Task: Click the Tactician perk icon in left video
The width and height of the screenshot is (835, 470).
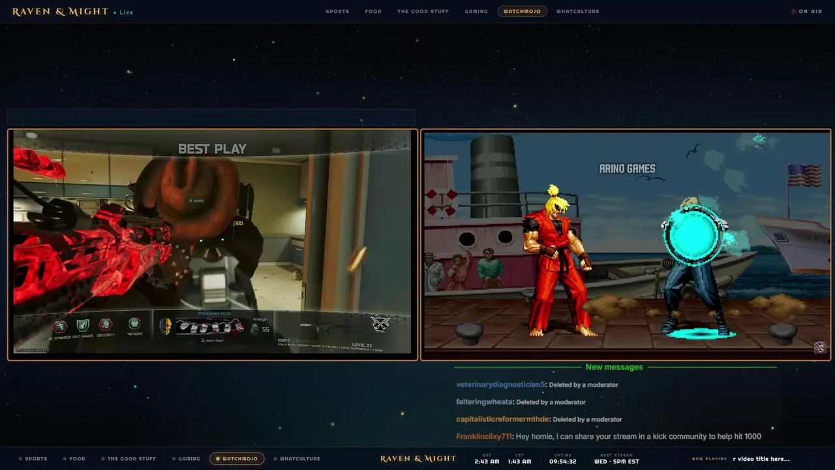Action: pos(134,324)
